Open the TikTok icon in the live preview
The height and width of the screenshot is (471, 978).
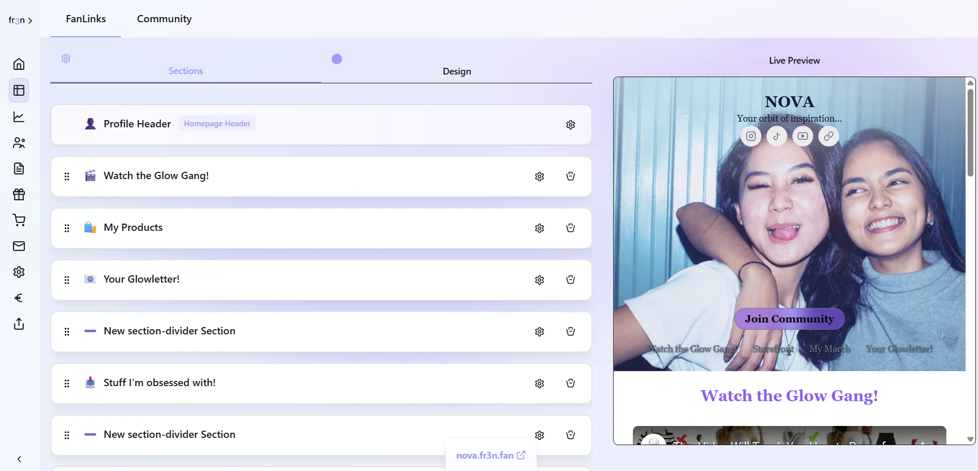pos(776,136)
